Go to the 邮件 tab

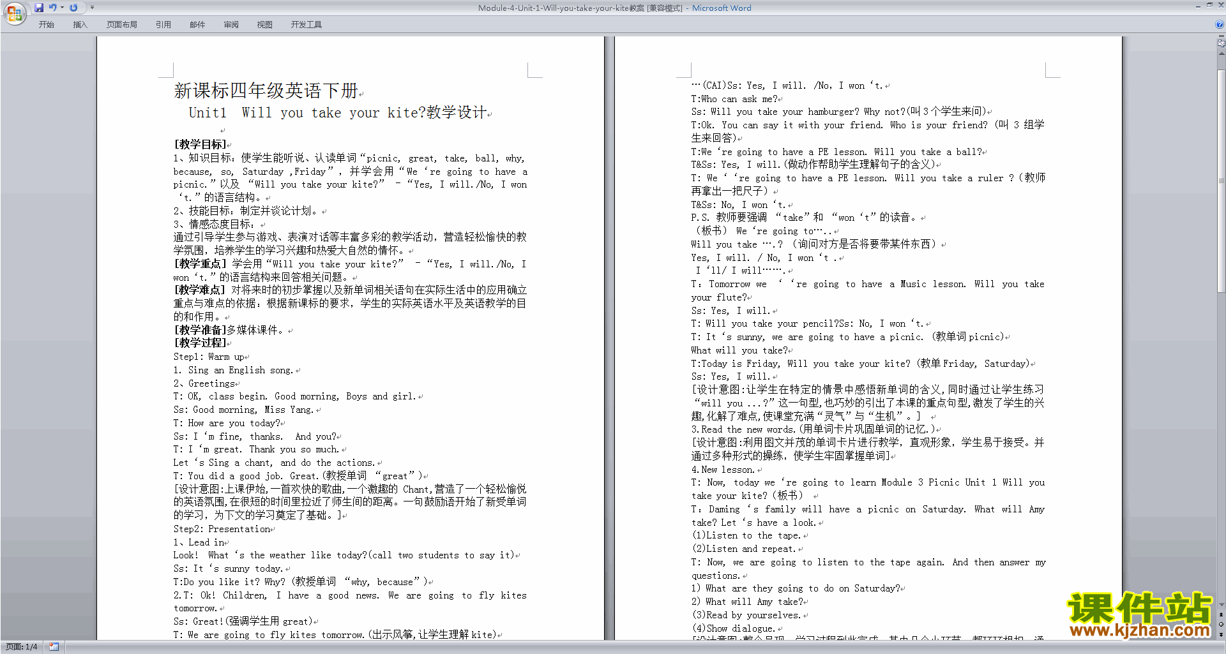point(197,25)
